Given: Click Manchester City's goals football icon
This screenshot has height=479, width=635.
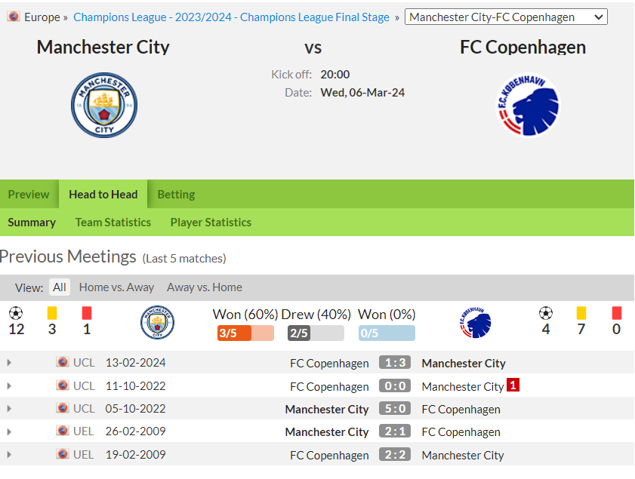Looking at the screenshot, I should [x=16, y=313].
